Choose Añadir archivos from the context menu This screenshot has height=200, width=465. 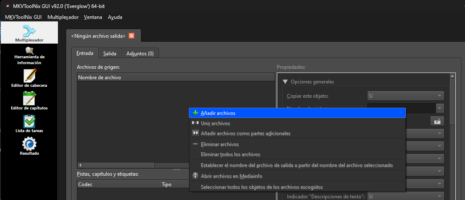(297, 113)
